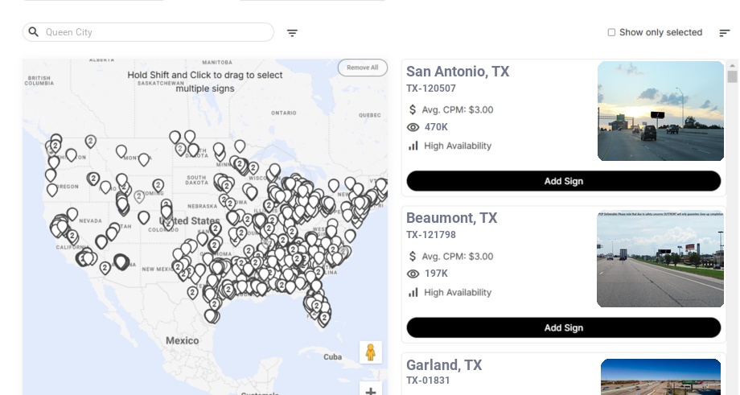740x395 pixels.
Task: Click San Antonio's dollar CPM icon
Action: pos(413,109)
